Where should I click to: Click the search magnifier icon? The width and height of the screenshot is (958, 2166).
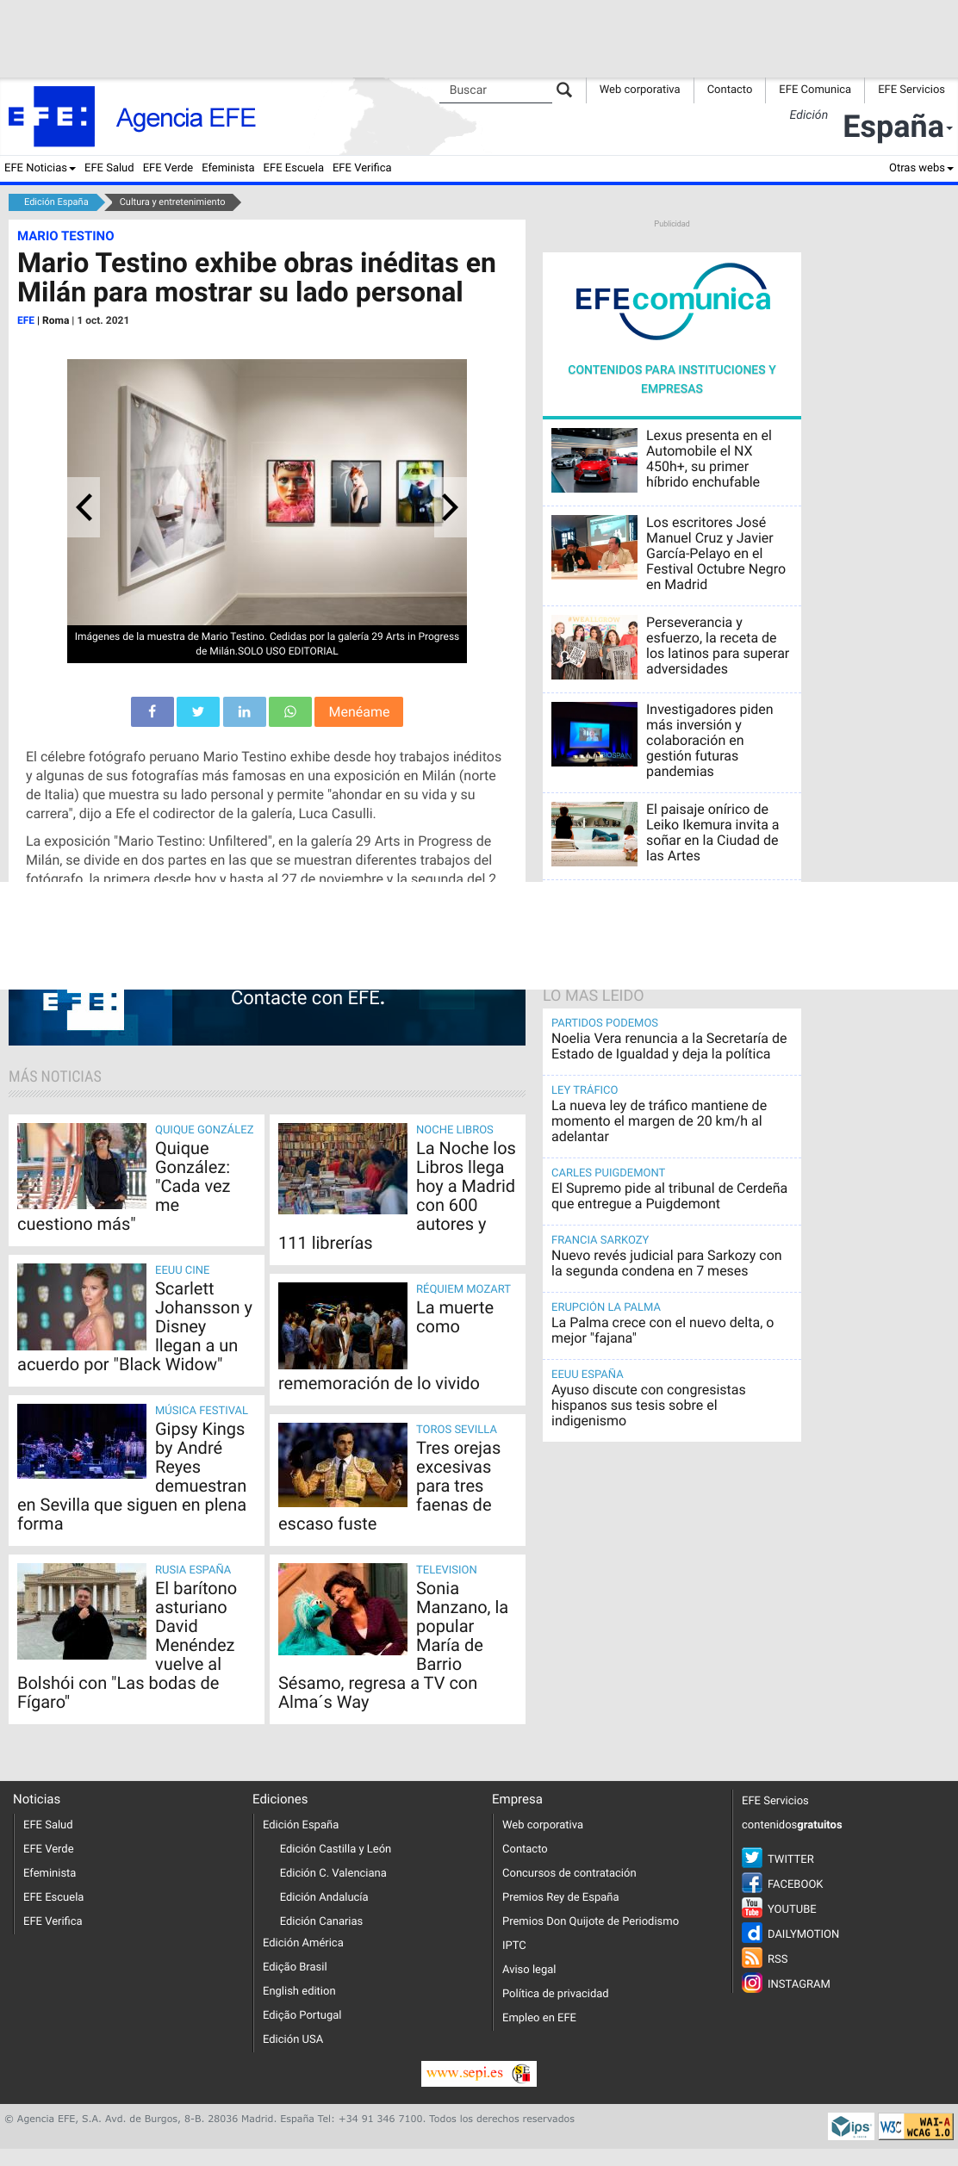[564, 90]
